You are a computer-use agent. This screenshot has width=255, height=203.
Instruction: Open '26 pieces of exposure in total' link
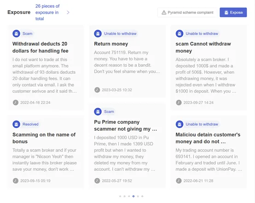pyautogui.click(x=47, y=12)
